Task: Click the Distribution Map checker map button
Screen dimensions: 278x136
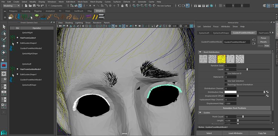Action: [x=267, y=92]
